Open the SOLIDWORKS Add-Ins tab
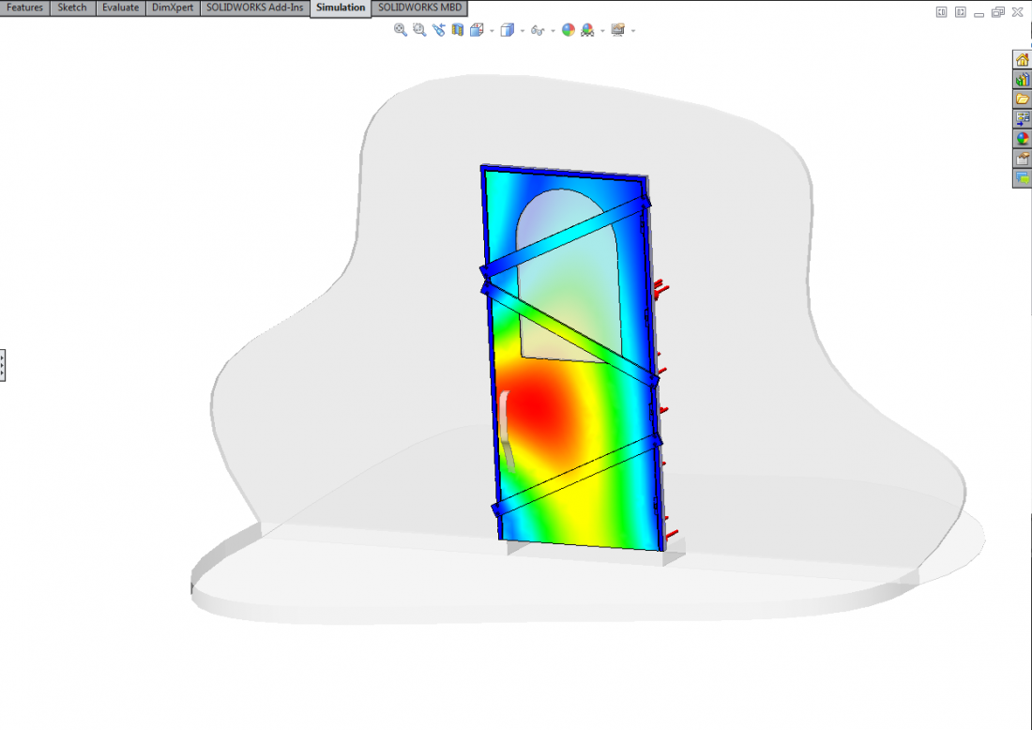Image resolution: width=1032 pixels, height=730 pixels. coord(255,8)
